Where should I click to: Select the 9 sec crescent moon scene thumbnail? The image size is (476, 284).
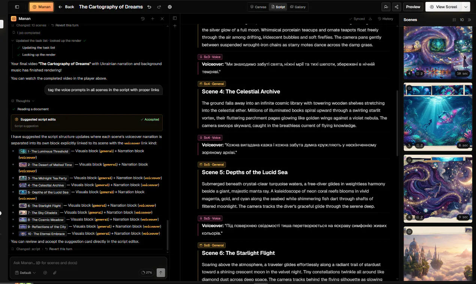[438, 189]
